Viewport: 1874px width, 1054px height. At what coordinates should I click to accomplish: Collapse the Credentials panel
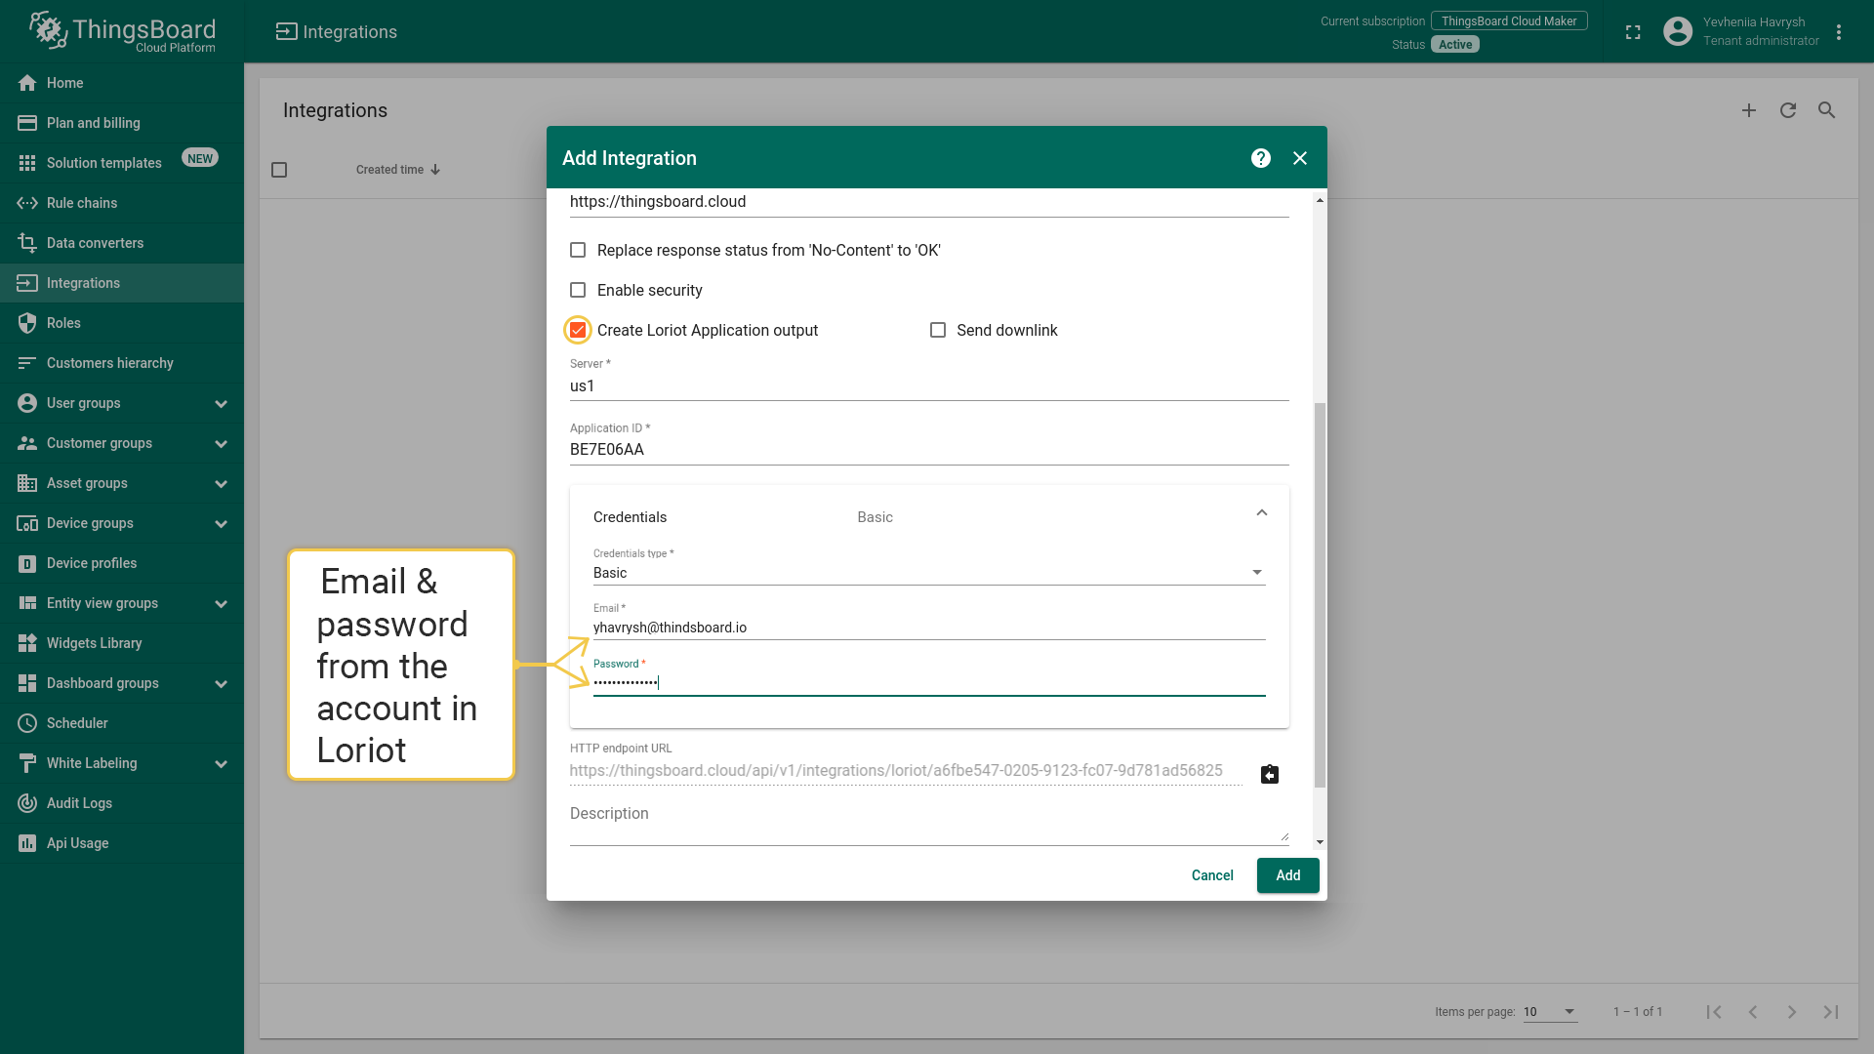[x=1262, y=513]
